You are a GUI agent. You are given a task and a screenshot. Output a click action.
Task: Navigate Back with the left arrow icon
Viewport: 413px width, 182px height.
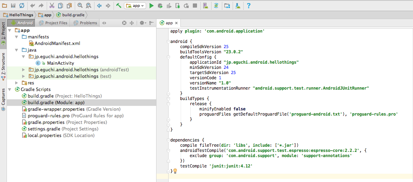tap(99, 6)
